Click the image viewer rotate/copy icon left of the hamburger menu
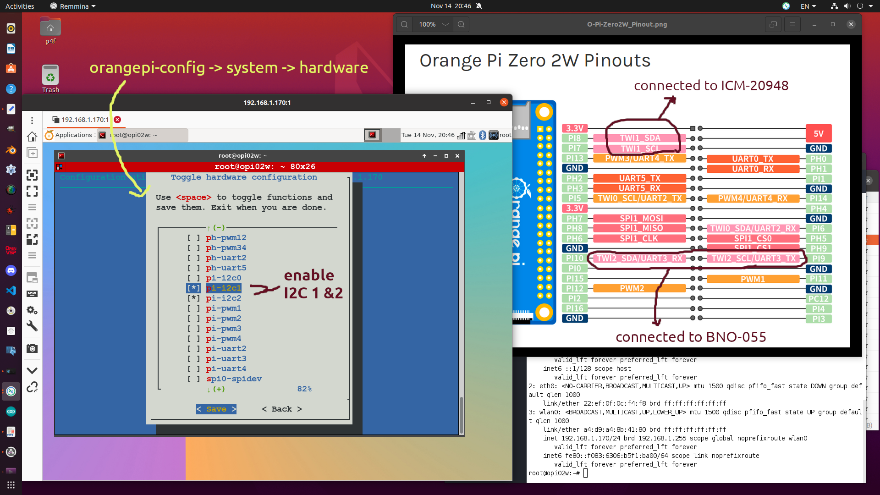This screenshot has height=495, width=880. coord(773,24)
